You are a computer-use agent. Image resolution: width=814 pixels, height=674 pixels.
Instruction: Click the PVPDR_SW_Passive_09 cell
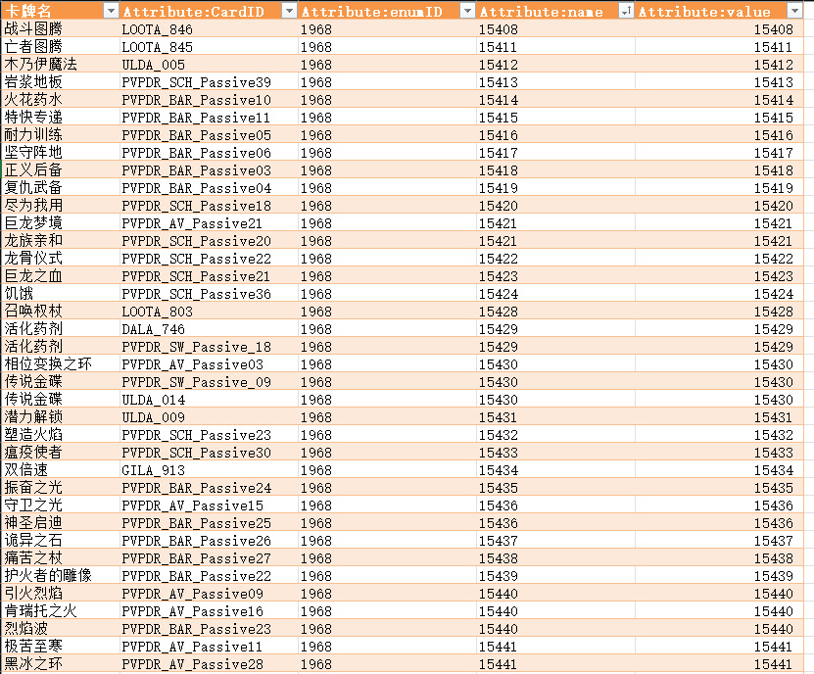coord(209,382)
